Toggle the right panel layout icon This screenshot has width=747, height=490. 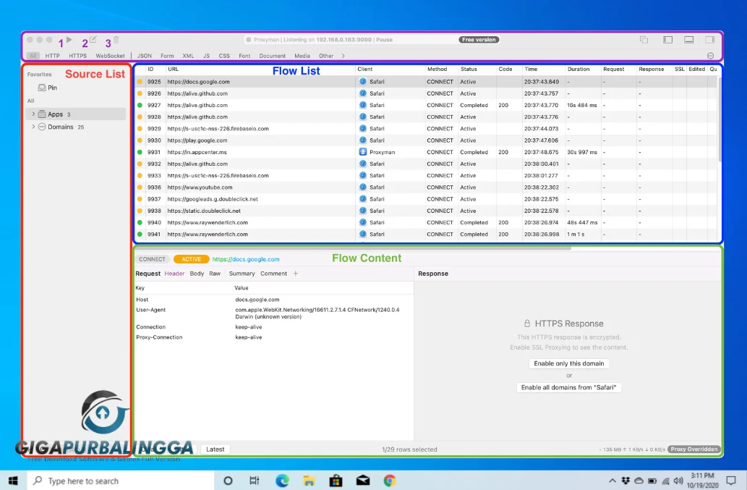click(710, 40)
